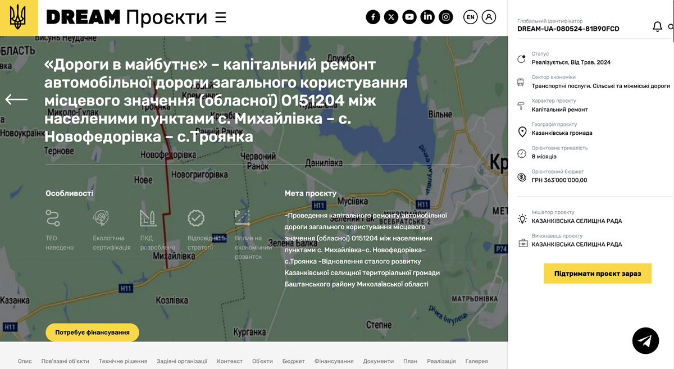Viewport: 674px width, 369px height.
Task: Open the user profile account icon
Action: pos(489,17)
